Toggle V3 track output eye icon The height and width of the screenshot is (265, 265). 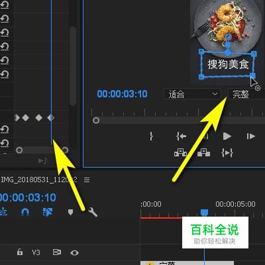pos(74,252)
